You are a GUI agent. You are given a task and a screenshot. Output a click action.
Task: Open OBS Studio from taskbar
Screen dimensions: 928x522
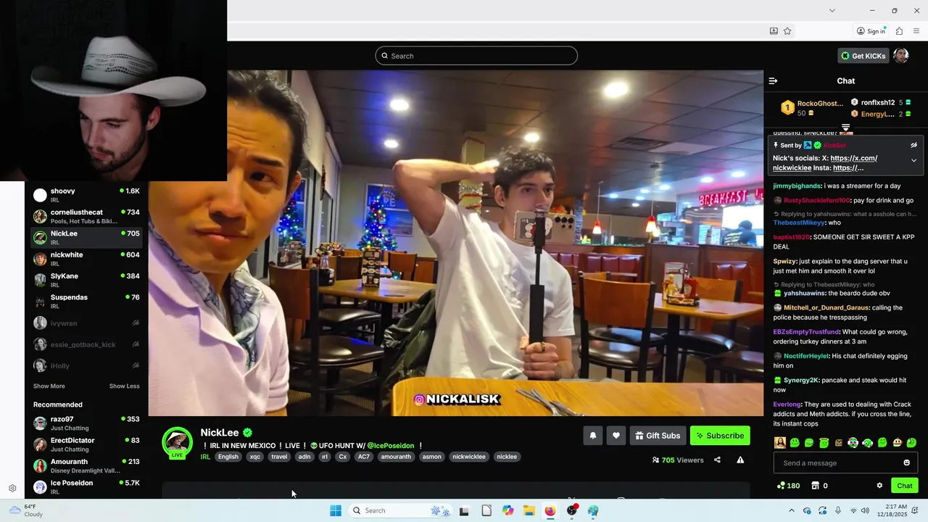point(572,510)
